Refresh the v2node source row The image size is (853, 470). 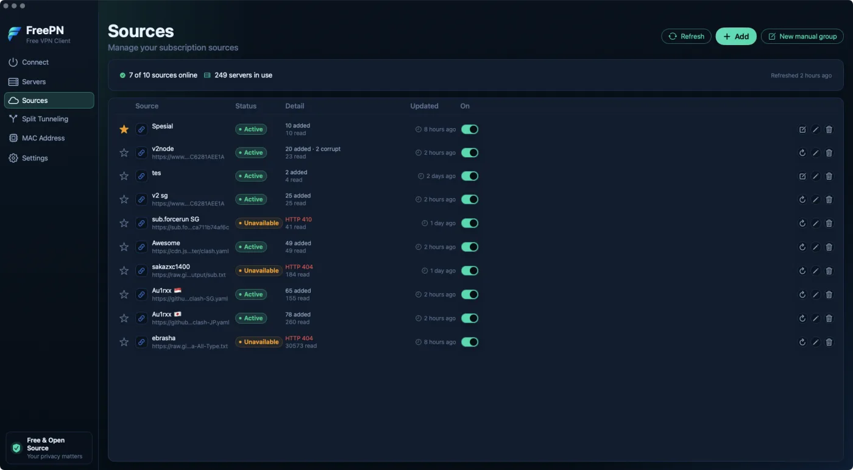(802, 153)
